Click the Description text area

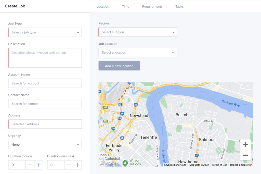click(45, 58)
